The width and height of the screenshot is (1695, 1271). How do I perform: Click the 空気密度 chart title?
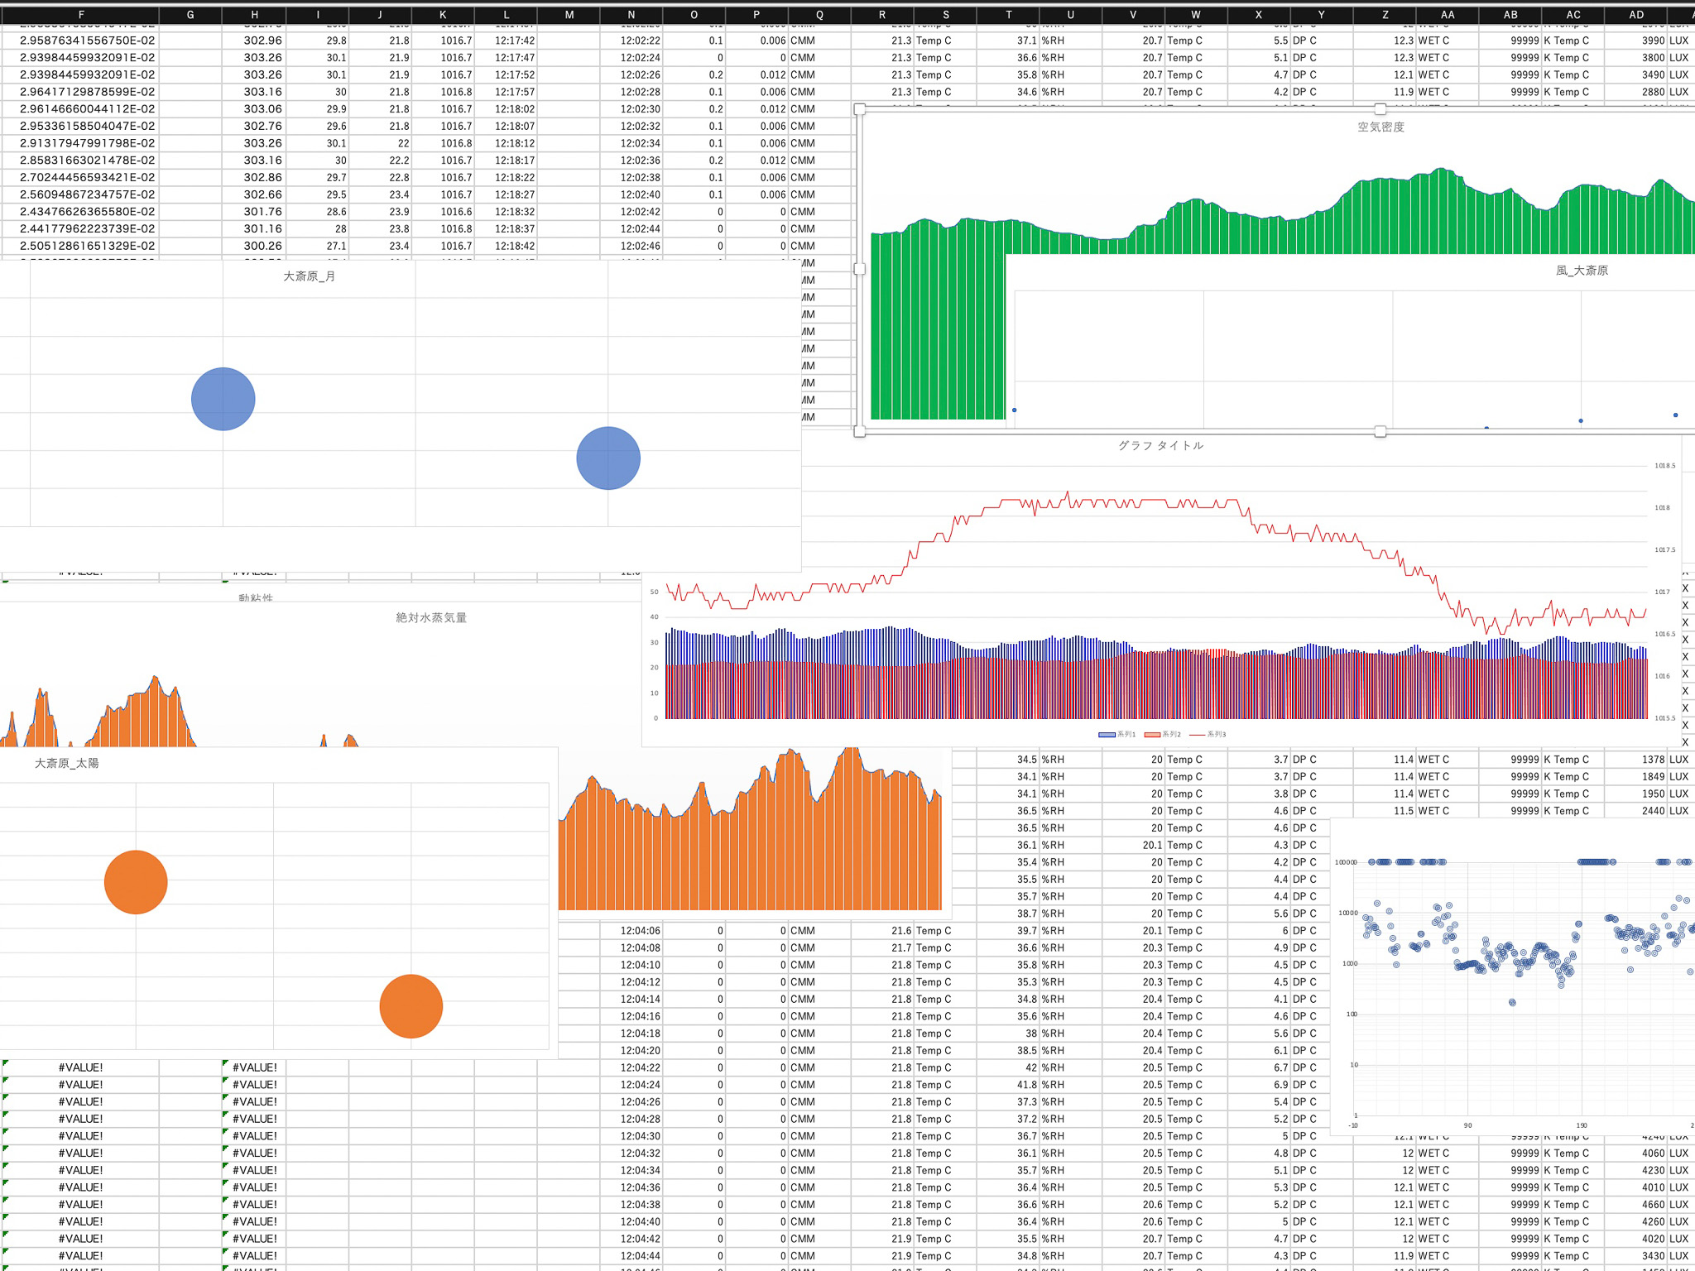pyautogui.click(x=1380, y=127)
